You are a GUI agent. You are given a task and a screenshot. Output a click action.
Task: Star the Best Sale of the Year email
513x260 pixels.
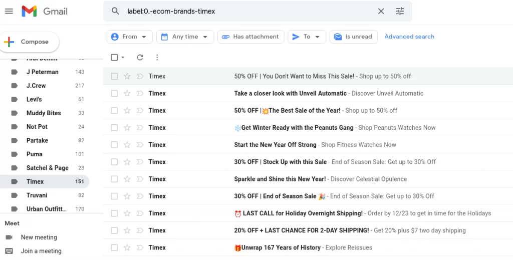point(127,111)
